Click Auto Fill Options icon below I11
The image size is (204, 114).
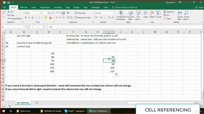116,75
